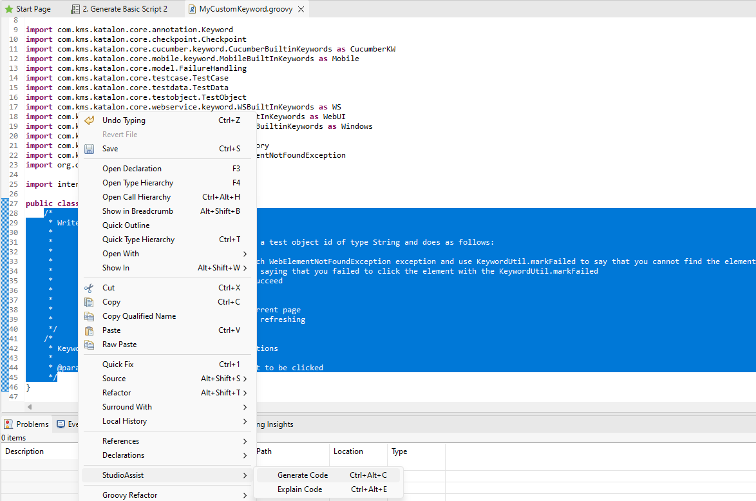The width and height of the screenshot is (756, 501).
Task: Expand the Refactor submenu
Action: pos(245,393)
